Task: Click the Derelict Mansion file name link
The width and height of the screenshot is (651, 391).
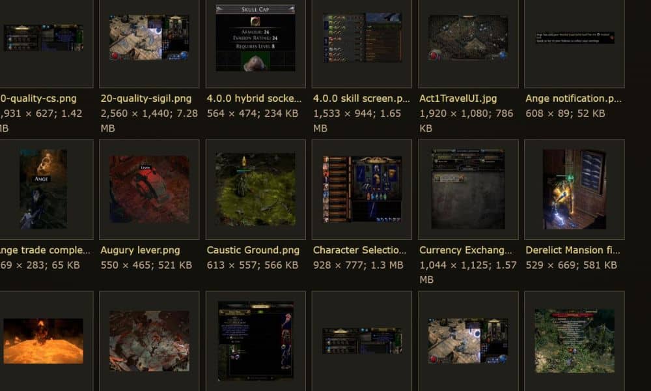Action: coord(572,250)
